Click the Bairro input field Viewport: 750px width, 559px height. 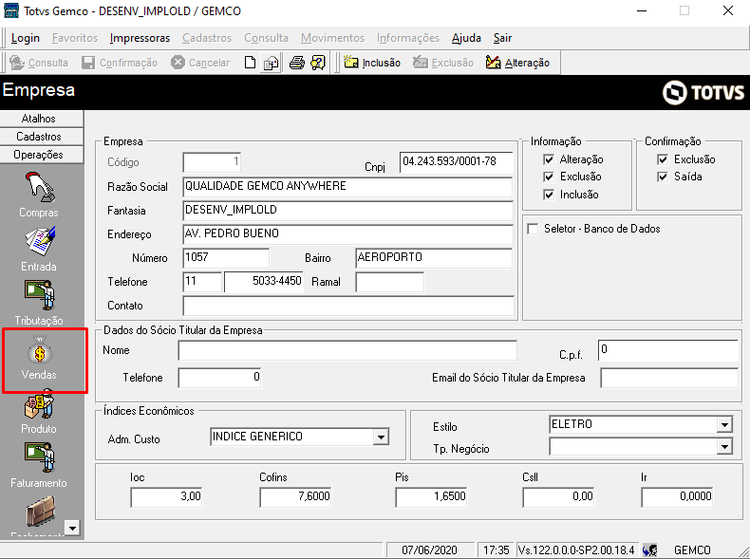[434, 258]
